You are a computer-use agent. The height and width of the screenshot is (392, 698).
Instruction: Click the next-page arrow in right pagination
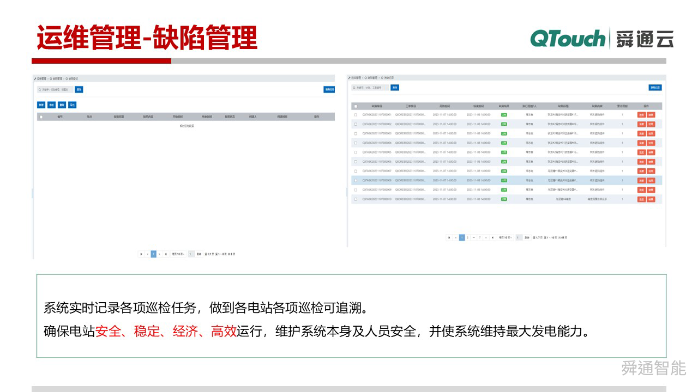coord(486,237)
